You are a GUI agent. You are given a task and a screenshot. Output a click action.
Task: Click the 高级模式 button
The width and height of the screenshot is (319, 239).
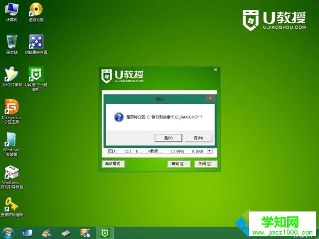[x=113, y=164]
